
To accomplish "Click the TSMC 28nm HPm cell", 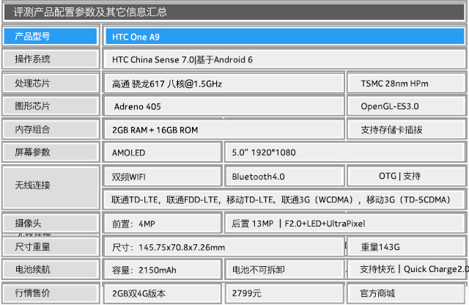I will 407,83.
